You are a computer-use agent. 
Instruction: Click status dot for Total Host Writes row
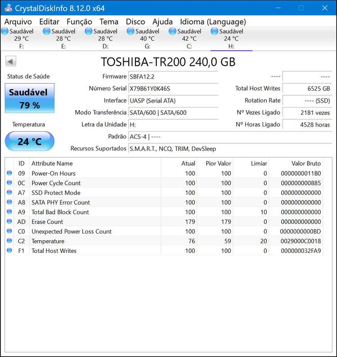[9, 250]
